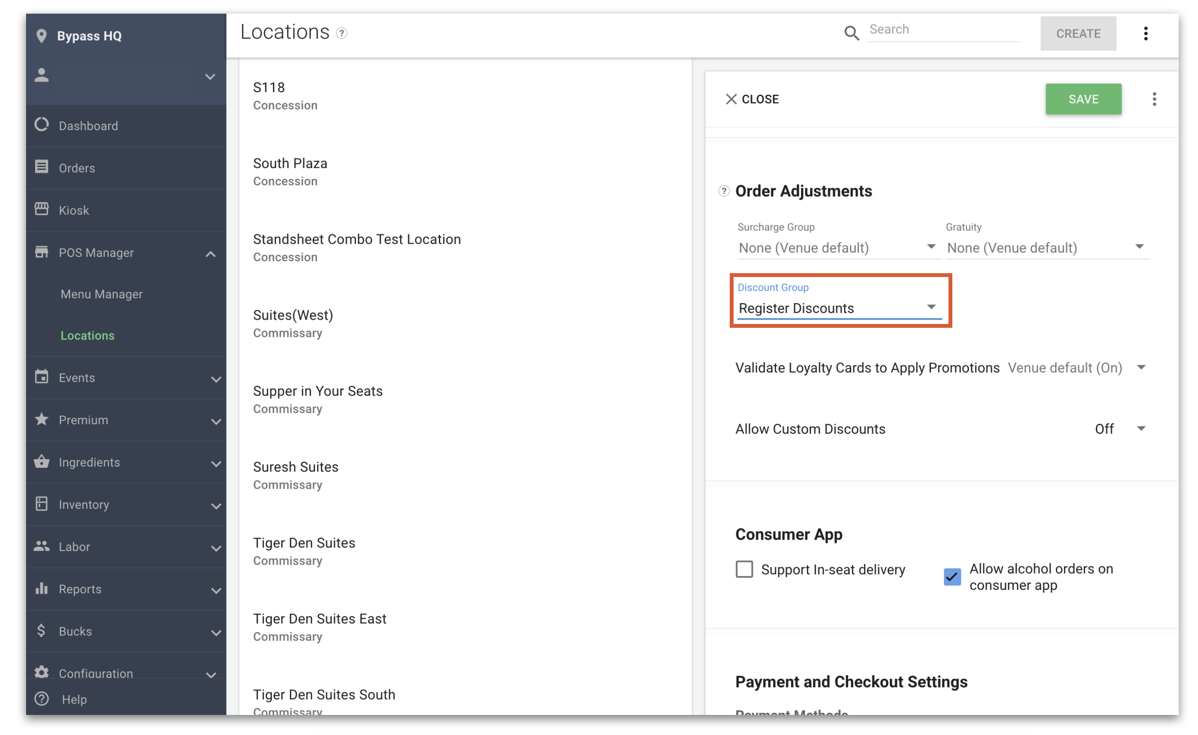Open Menu Manager in sidebar
Viewport: 1198px width, 735px height.
102,294
